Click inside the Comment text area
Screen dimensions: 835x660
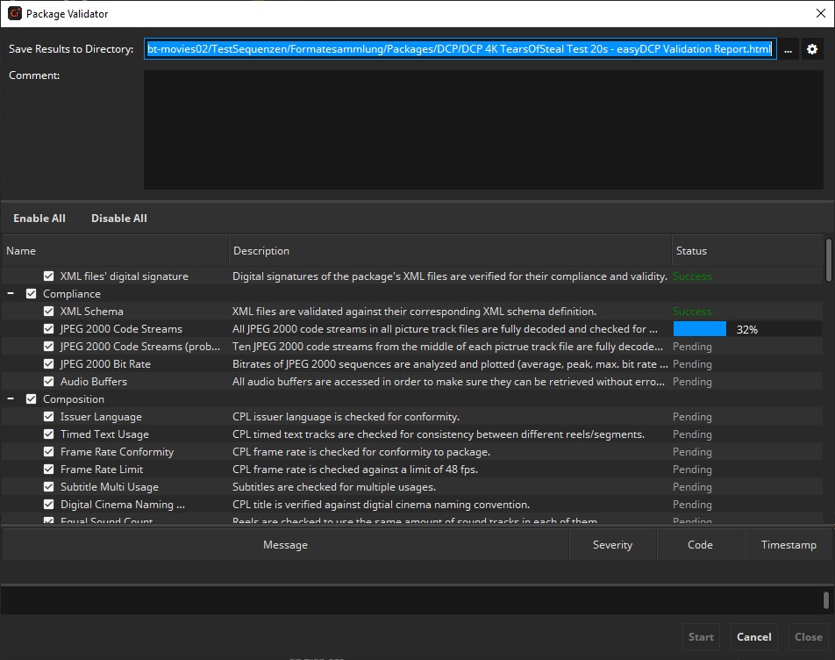(x=482, y=130)
